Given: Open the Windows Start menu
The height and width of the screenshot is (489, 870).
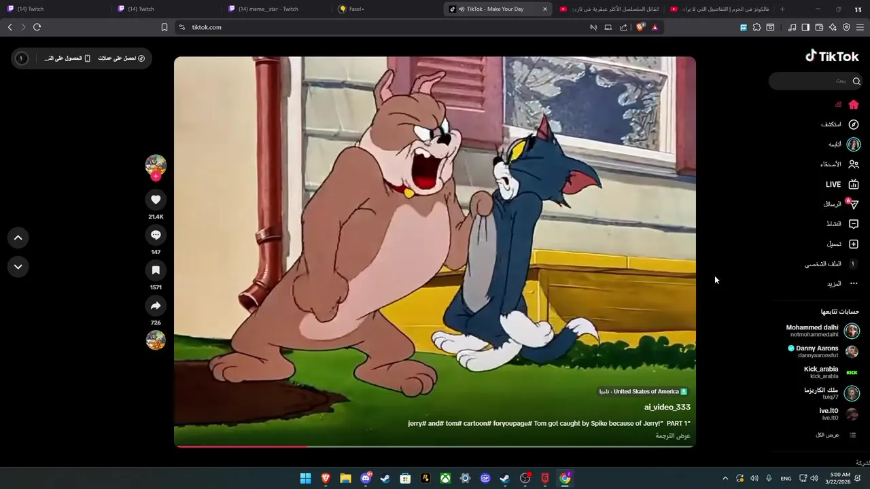Looking at the screenshot, I should (306, 478).
